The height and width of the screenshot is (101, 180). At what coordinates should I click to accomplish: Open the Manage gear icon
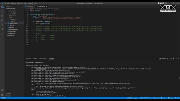click(x=2, y=95)
